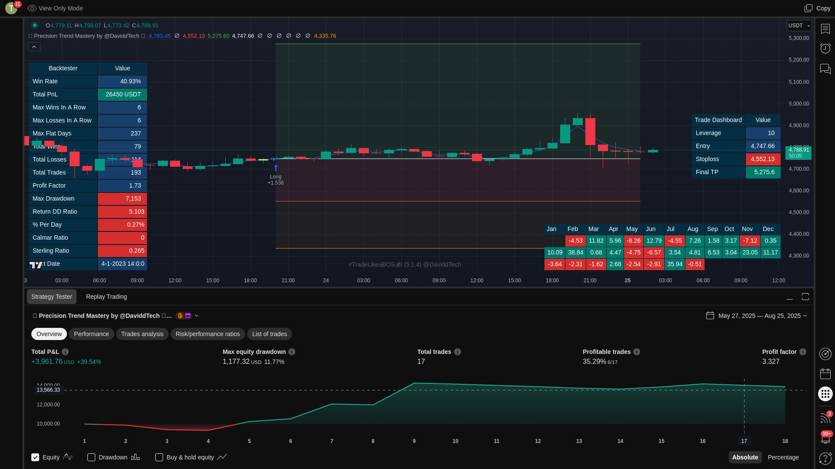835x469 pixels.
Task: Open the chat bubbles icon in right sidebar
Action: coord(825,69)
